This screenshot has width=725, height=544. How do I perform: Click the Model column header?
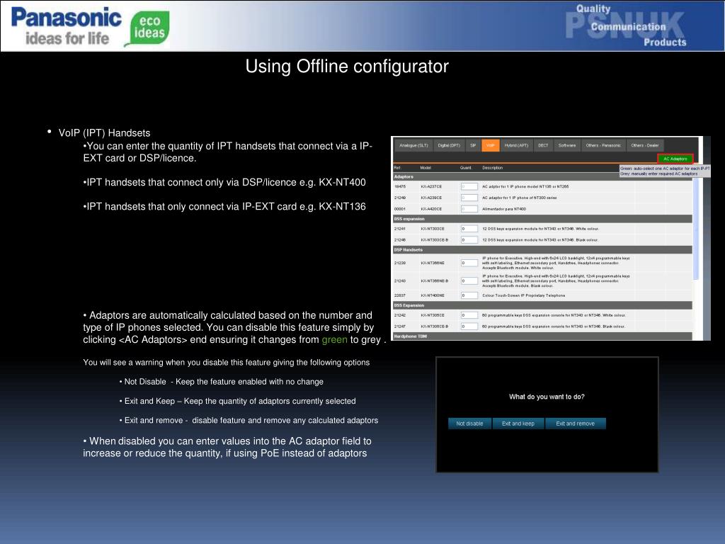pyautogui.click(x=426, y=167)
